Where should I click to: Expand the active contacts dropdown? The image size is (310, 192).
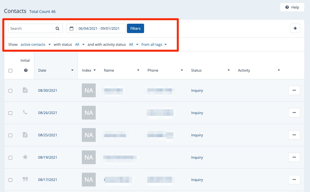click(x=36, y=44)
